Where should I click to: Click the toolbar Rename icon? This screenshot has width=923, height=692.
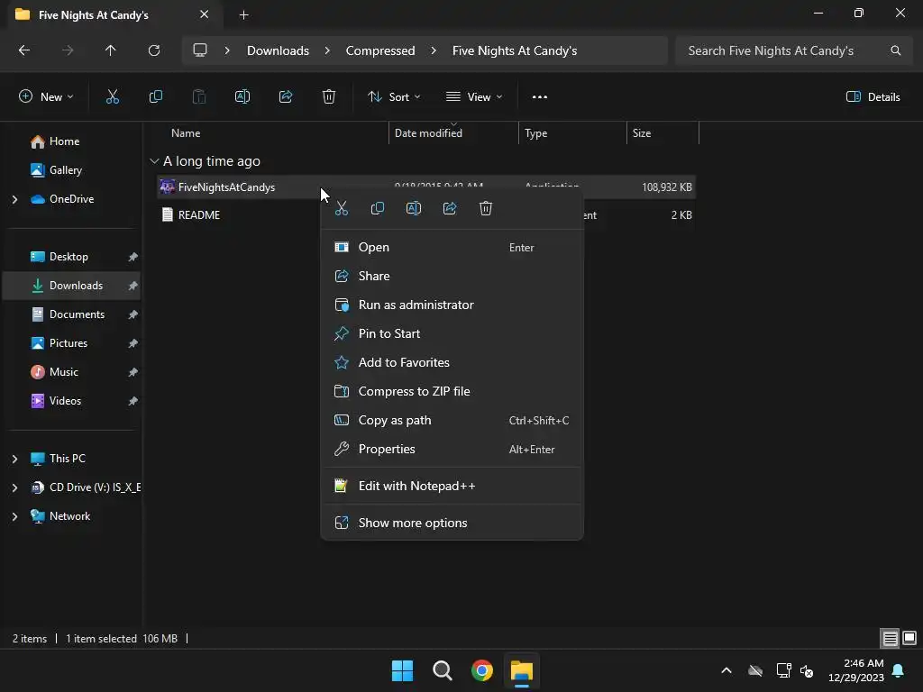(242, 97)
